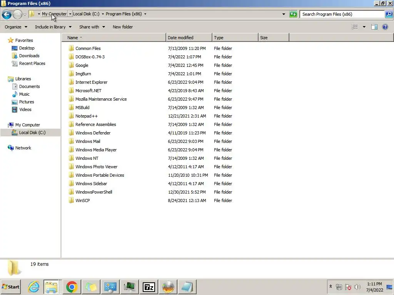Select Local Disk (C:) breadcrumb in address bar
The height and width of the screenshot is (295, 394).
(x=86, y=14)
